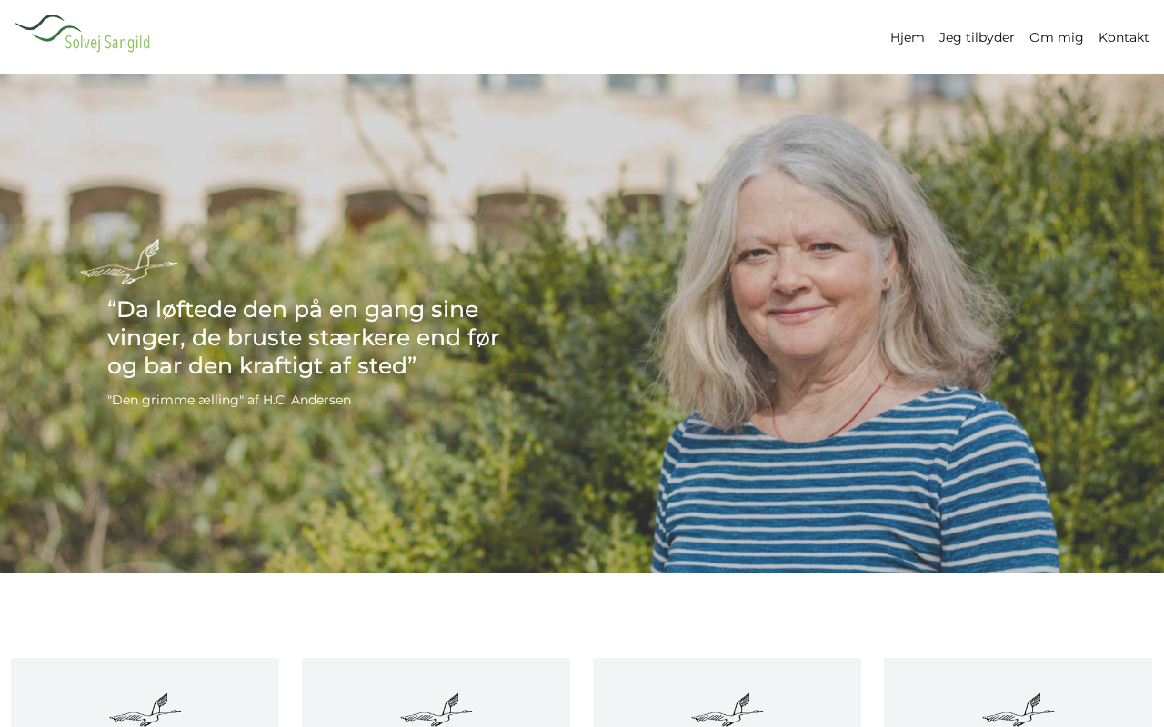The height and width of the screenshot is (727, 1164).
Task: Go to the Om mig page
Action: coord(1056,37)
